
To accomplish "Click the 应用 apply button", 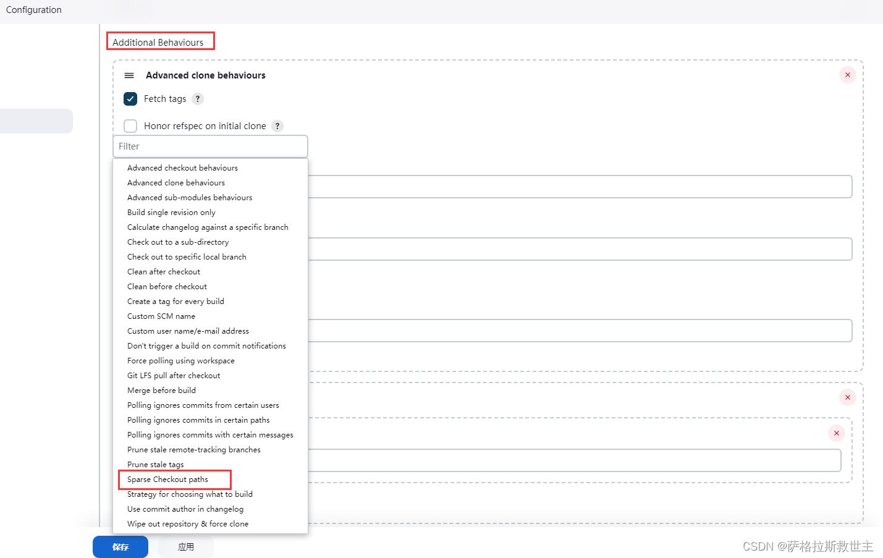I will [185, 546].
